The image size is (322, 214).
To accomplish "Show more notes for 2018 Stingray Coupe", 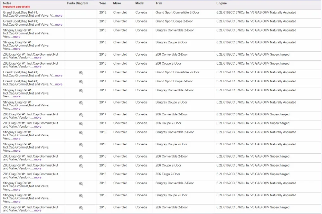I will pos(17,49).
